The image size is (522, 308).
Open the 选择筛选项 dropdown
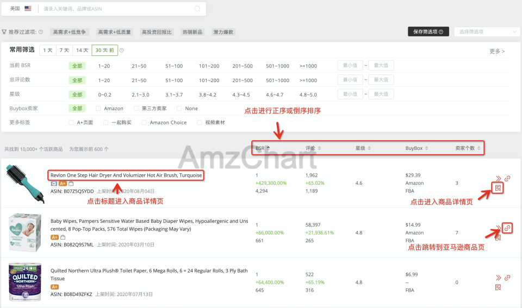click(x=487, y=32)
